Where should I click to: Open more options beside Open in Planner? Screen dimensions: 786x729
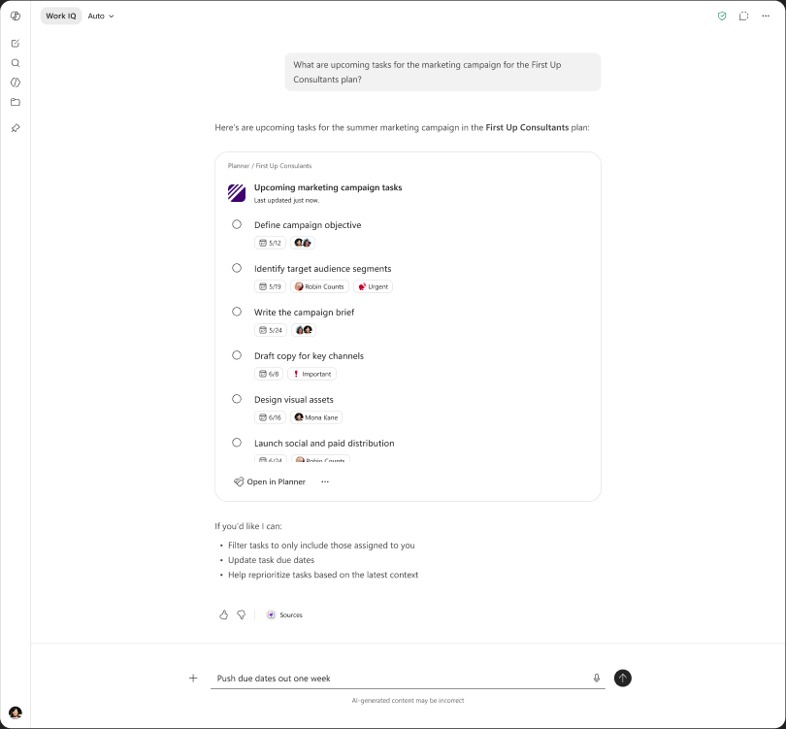point(325,481)
